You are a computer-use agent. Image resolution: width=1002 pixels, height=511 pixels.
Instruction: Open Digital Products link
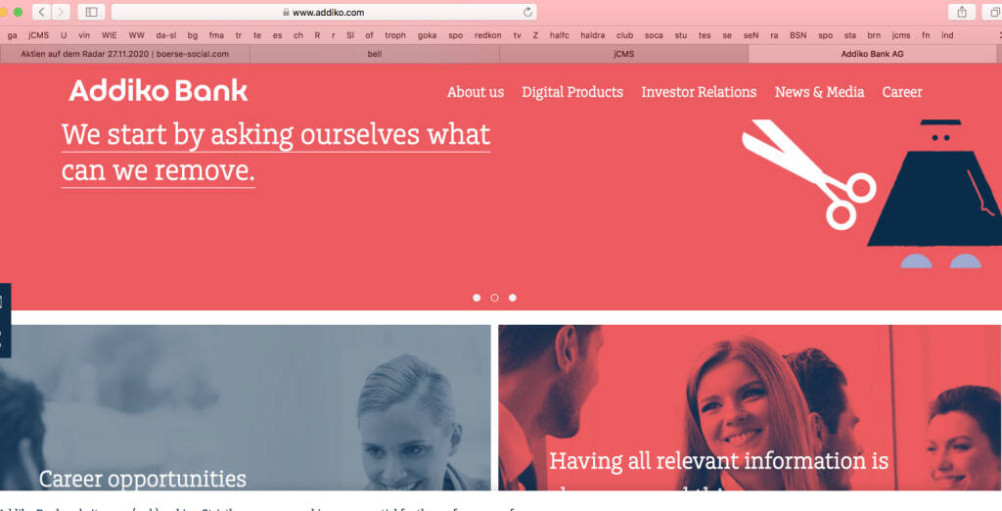point(572,92)
